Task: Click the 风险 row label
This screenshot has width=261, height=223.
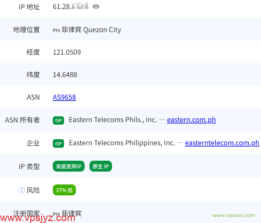Action: tap(33, 190)
